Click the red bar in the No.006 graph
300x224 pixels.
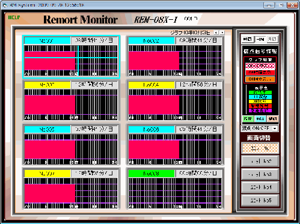[x=154, y=149]
